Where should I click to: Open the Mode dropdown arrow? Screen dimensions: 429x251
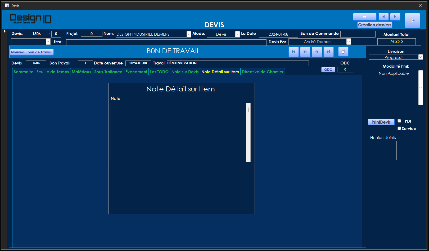237,34
